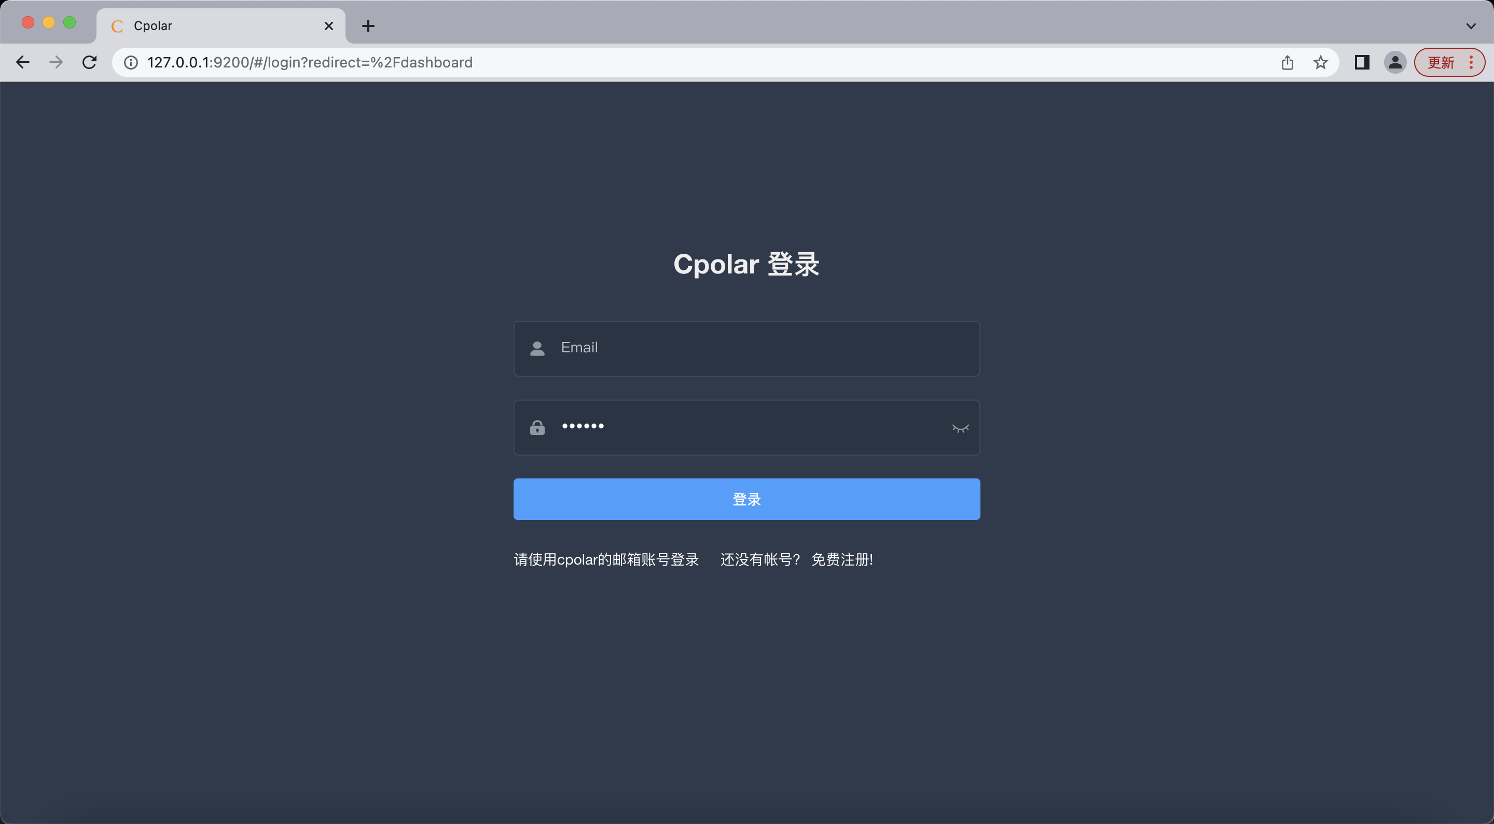The width and height of the screenshot is (1494, 824).
Task: Select the password input field
Action: [x=745, y=426]
